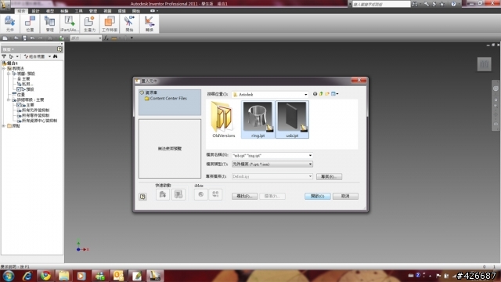Select the 所有元件皆抑制 tree item
Image resolution: width=501 pixels, height=282 pixels.
pos(35,110)
